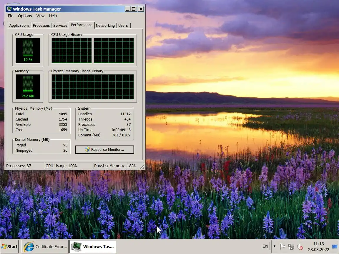This screenshot has width=339, height=254.
Task: Click the muted volume tray icon
Action: point(300,246)
